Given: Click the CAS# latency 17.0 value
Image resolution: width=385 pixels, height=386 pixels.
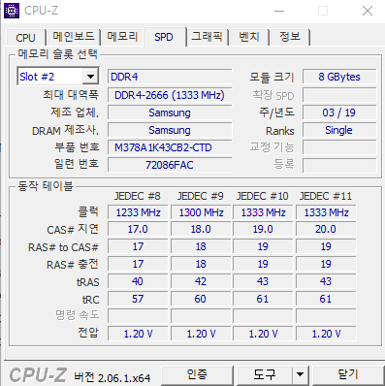Looking at the screenshot, I should pyautogui.click(x=138, y=229).
